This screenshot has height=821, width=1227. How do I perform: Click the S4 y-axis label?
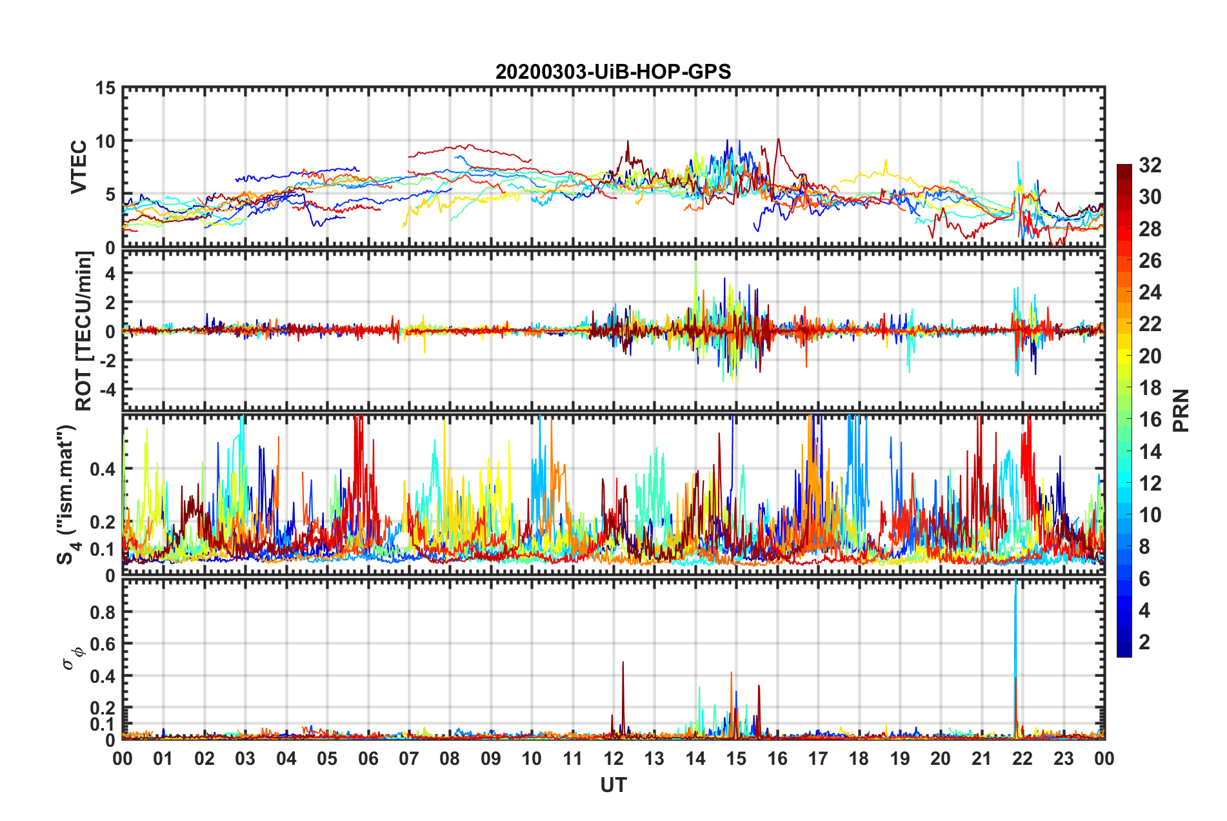click(67, 494)
